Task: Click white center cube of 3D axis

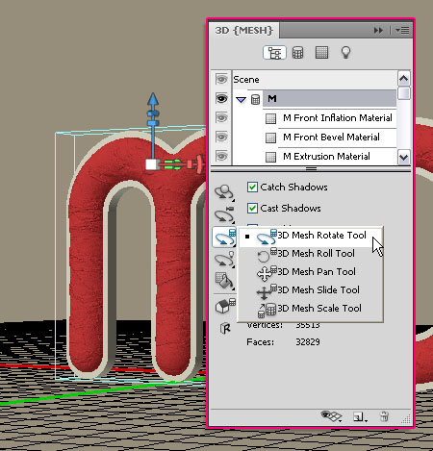Action: point(151,164)
